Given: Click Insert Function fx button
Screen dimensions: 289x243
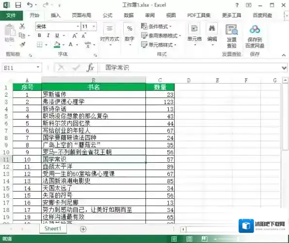Looking at the screenshot, I should [x=90, y=68].
